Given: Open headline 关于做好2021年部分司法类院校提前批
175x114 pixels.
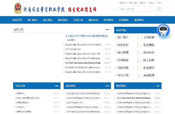Looking at the screenshot, I should coord(87,36).
